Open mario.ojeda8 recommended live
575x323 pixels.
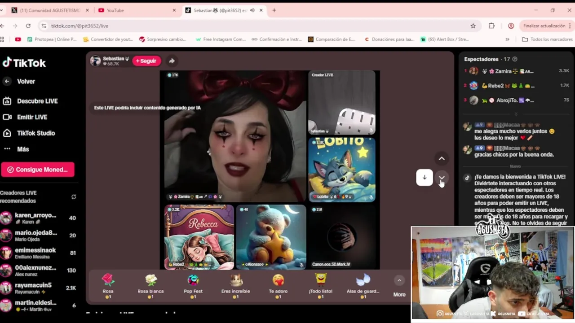coord(38,236)
